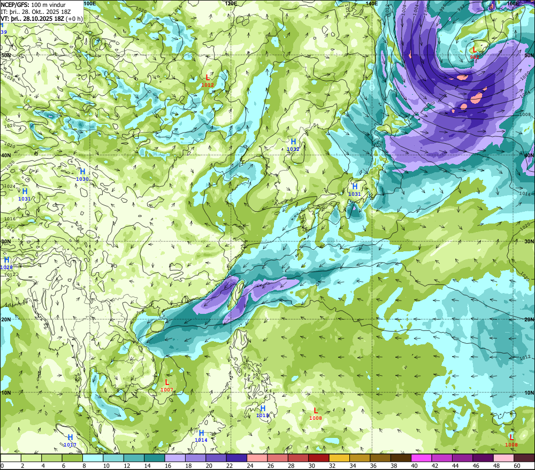Click the 160E longitude label
The height and width of the screenshot is (470, 535).
pos(513,3)
